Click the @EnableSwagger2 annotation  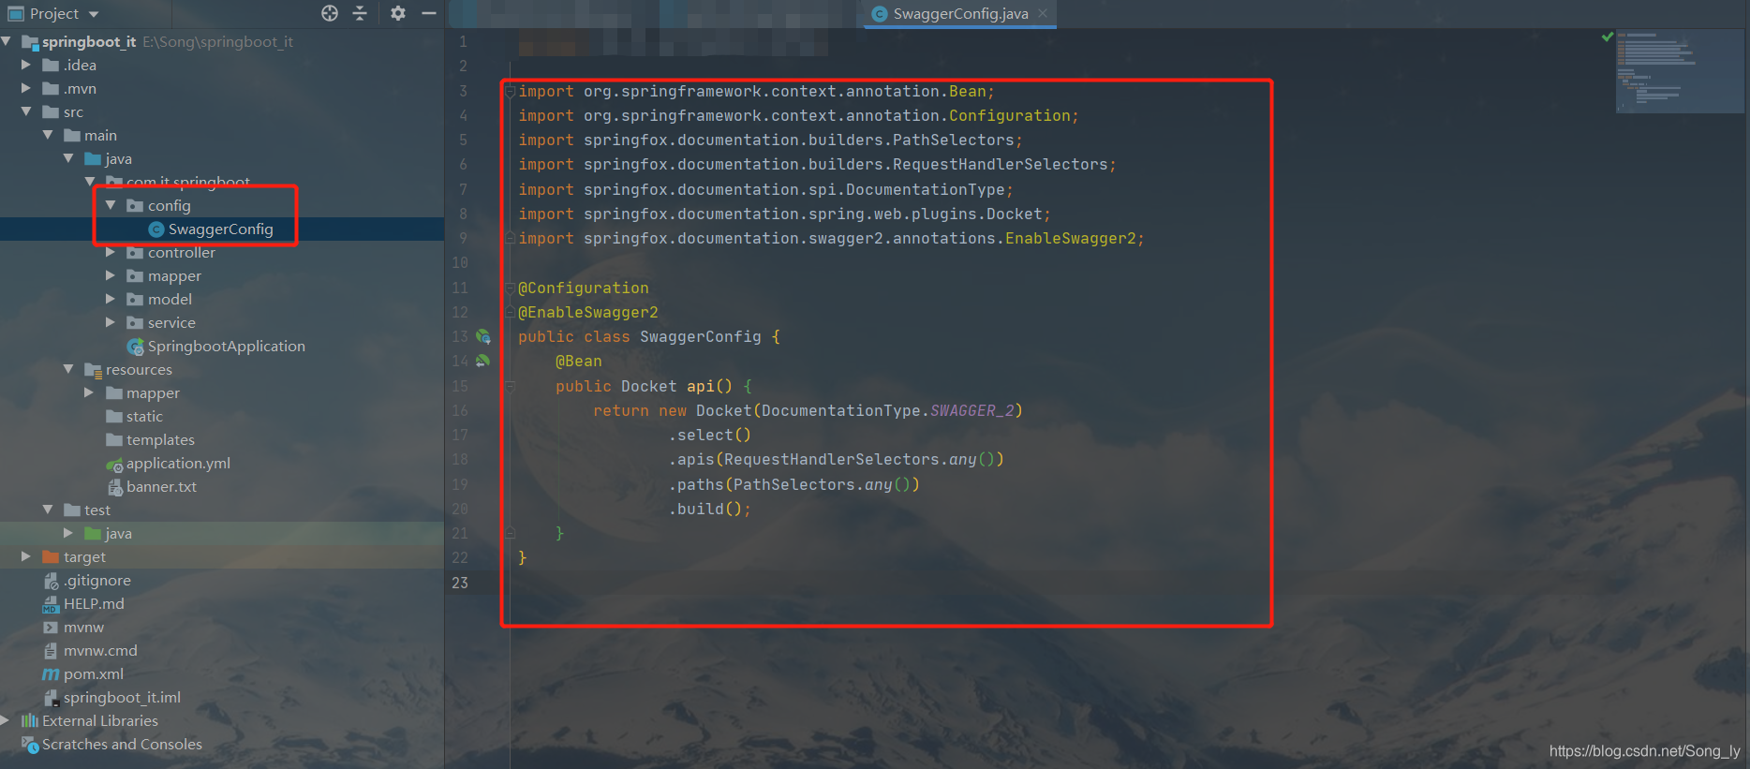588,312
